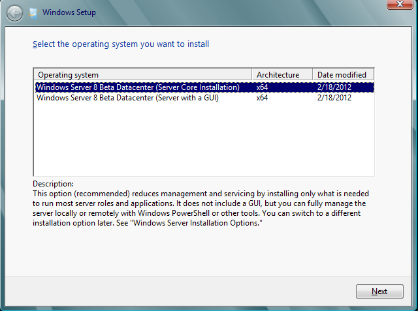The image size is (418, 311).
Task: Click the 'Description:' label
Action: pyautogui.click(x=53, y=184)
